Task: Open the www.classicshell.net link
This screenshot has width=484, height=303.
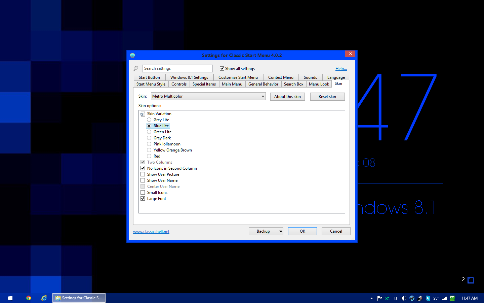Action: 151,232
